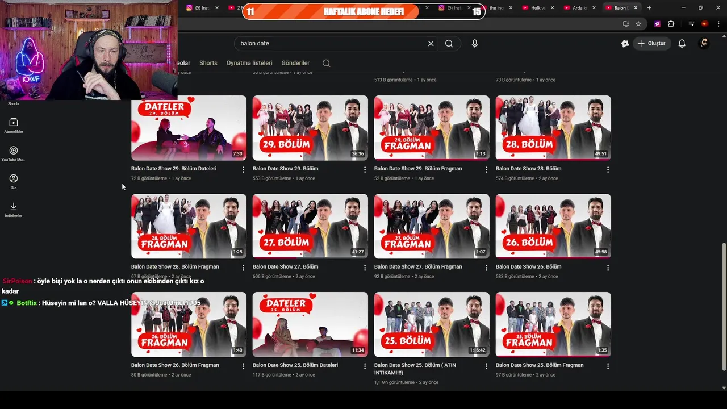This screenshot has height=409, width=727.
Task: Play the 25. Bölüm thumbnail with 1:16:42 duration
Action: click(x=432, y=324)
